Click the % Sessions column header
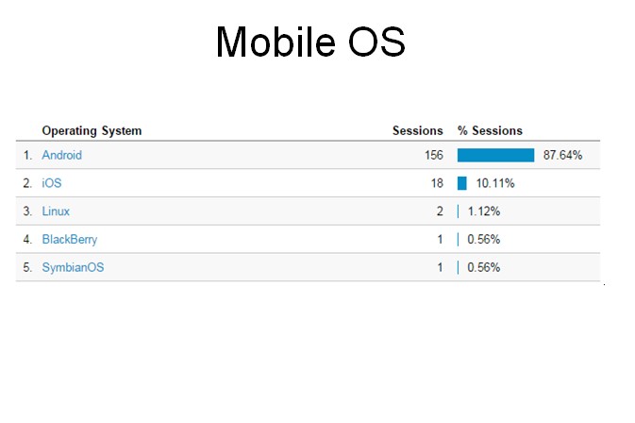The height and width of the screenshot is (423, 635). coord(490,131)
